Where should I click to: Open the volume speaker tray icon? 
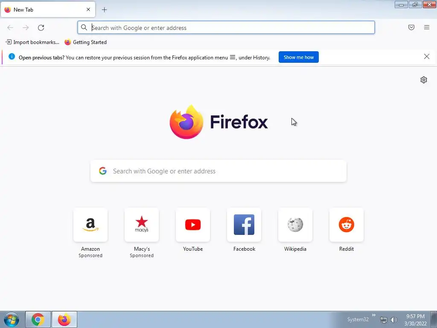[393, 320]
